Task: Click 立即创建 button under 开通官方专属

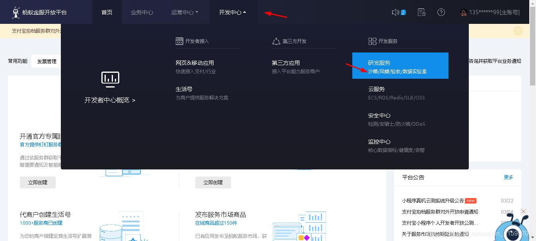Action: (x=38, y=183)
